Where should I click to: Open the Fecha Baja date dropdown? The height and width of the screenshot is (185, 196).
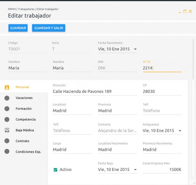tap(135, 170)
